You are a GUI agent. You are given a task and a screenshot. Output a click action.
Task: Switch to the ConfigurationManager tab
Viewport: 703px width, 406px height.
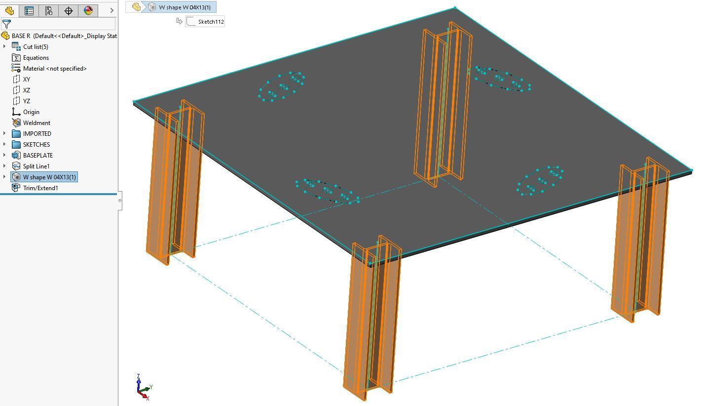pyautogui.click(x=49, y=10)
